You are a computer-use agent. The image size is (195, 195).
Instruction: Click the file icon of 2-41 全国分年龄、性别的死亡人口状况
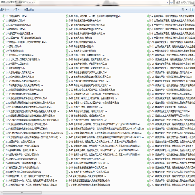[67, 142]
